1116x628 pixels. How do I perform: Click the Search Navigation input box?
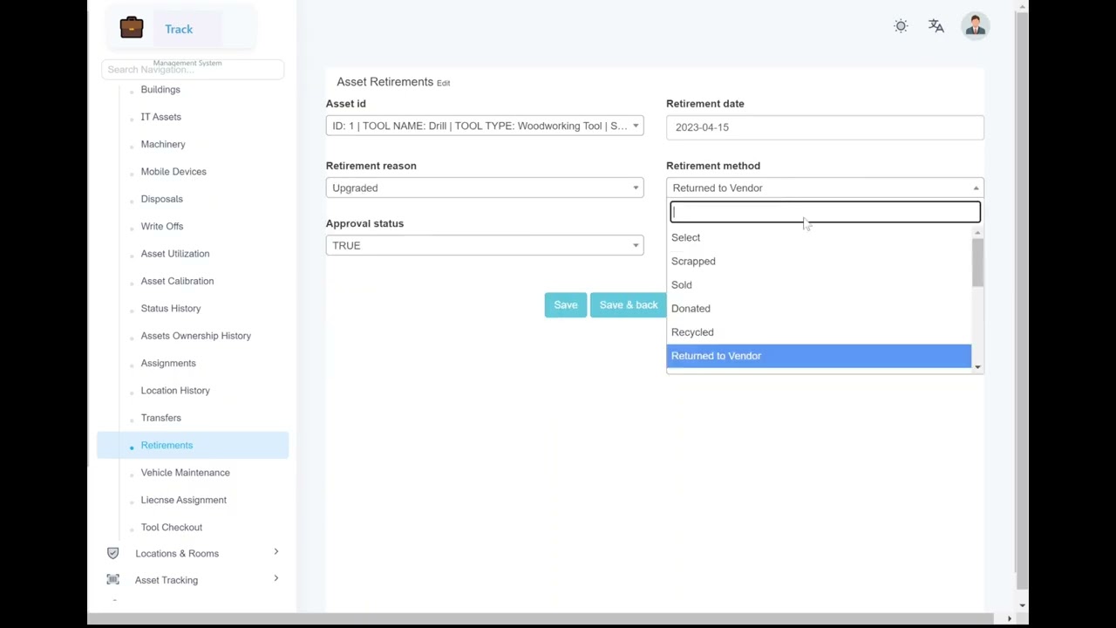click(x=193, y=70)
